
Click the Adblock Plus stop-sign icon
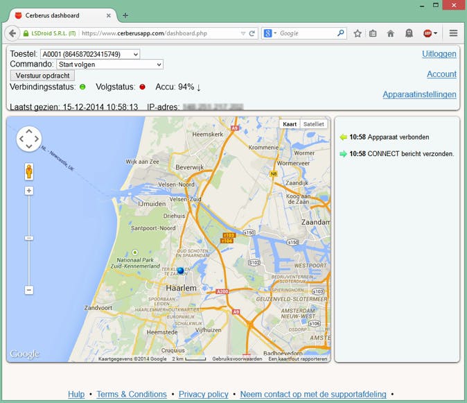tap(428, 33)
